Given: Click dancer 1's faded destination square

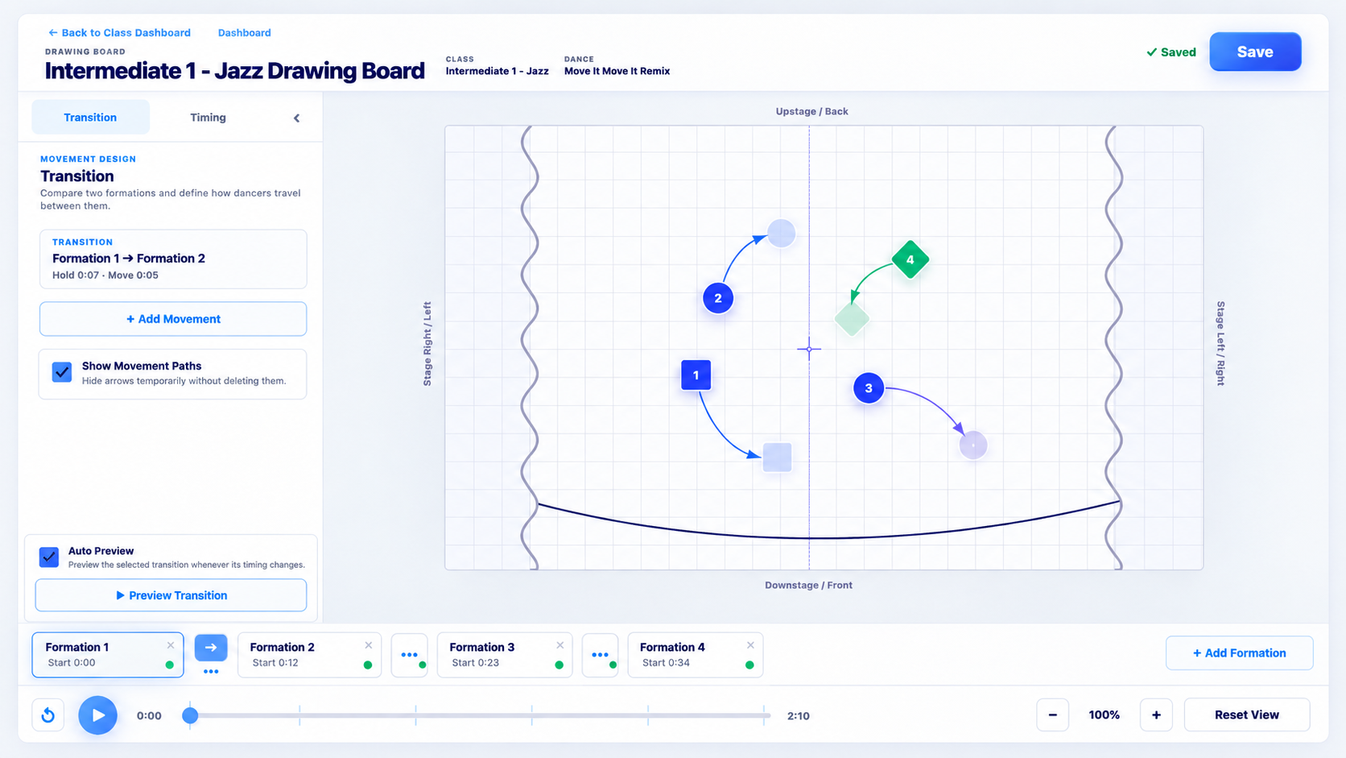Looking at the screenshot, I should (x=777, y=458).
